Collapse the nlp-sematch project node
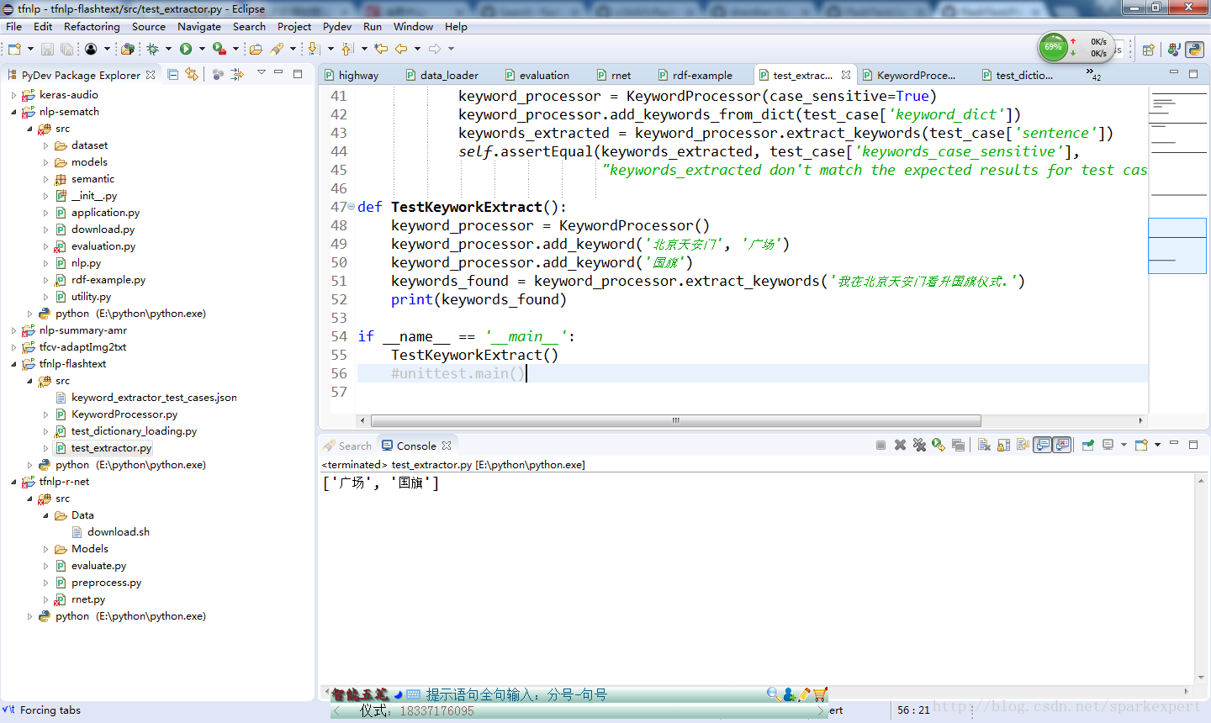The height and width of the screenshot is (723, 1211). [13, 112]
